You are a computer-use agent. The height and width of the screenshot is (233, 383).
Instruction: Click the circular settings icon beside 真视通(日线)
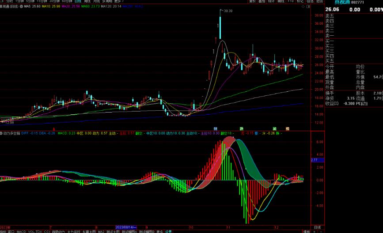(22, 6)
